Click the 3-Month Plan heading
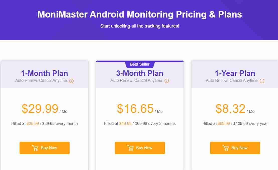The width and height of the screenshot is (278, 170). (140, 73)
